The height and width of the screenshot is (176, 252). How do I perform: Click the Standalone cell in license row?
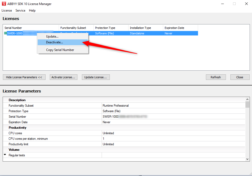point(137,33)
